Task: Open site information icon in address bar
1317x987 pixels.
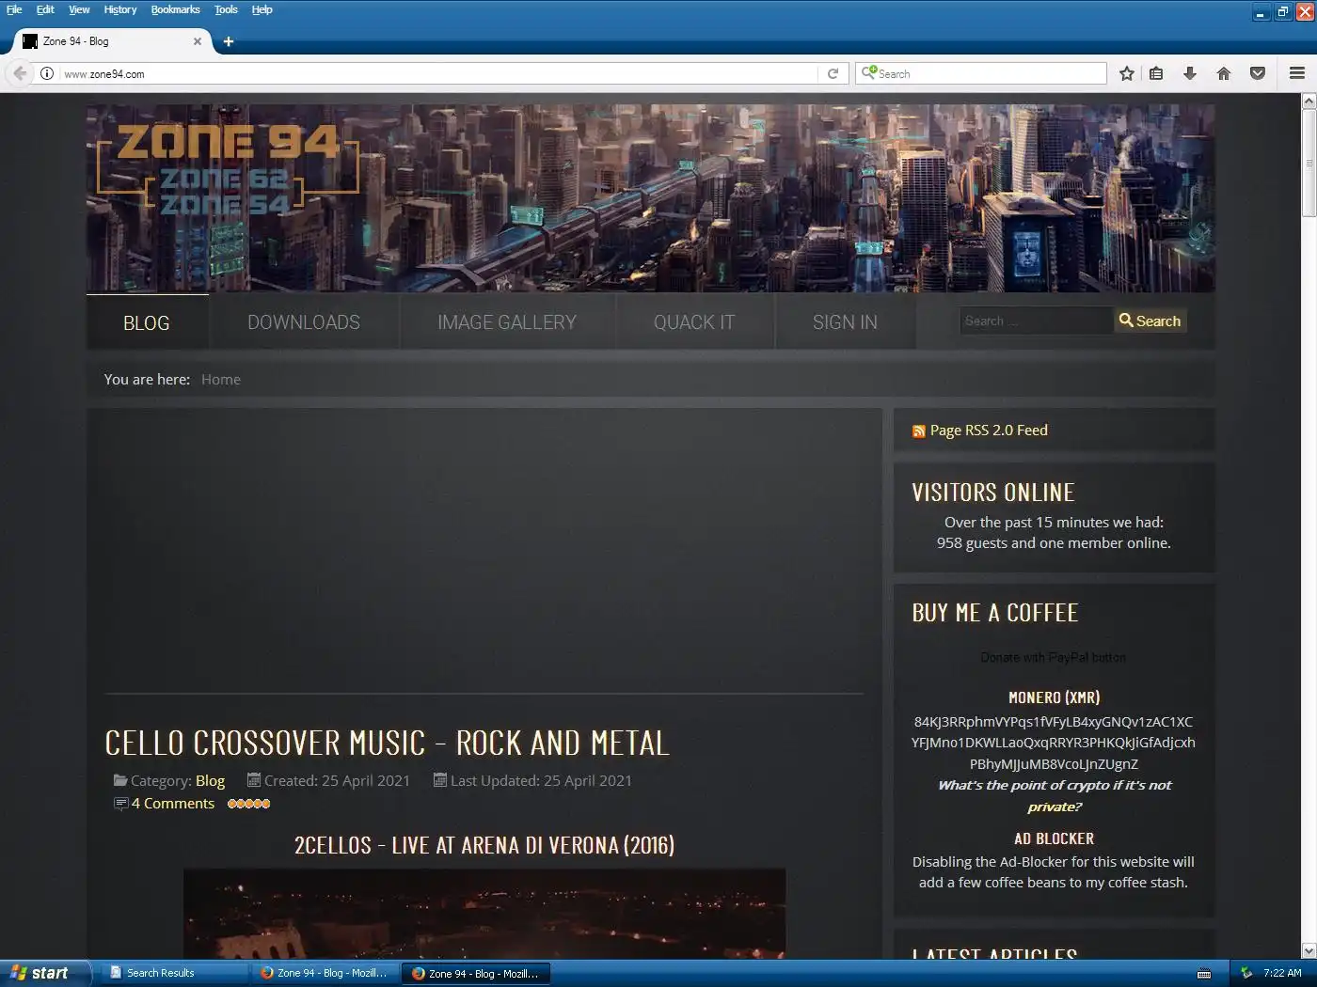Action: point(46,73)
